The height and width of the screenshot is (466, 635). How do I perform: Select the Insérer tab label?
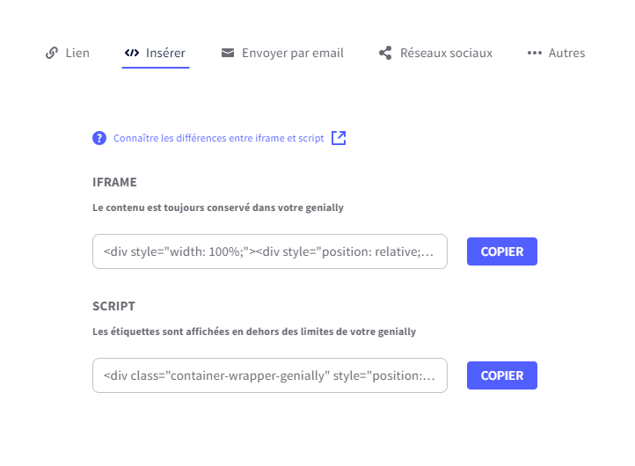pos(166,53)
